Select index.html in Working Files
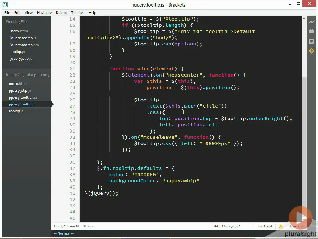The width and height of the screenshot is (318, 239). tap(19, 31)
